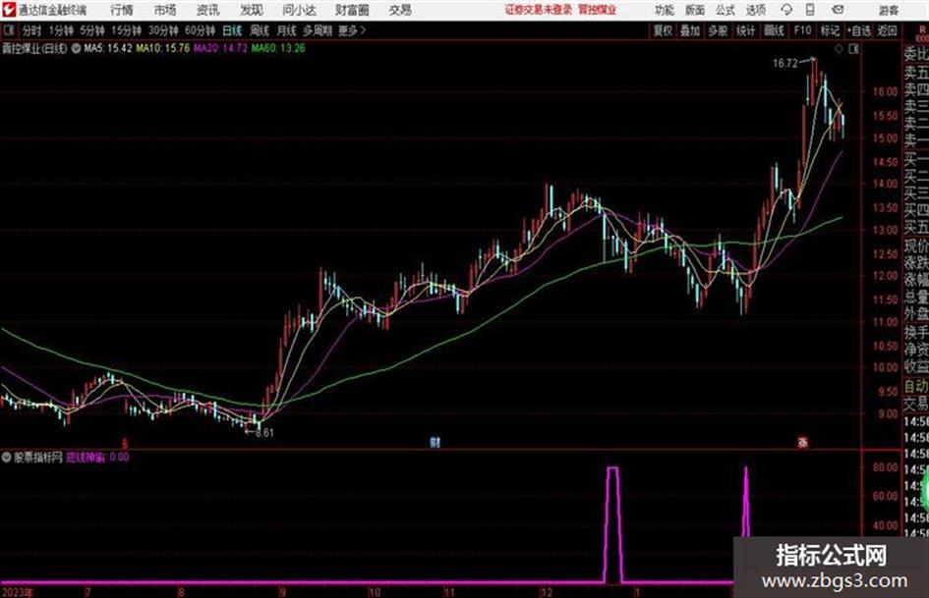Open the 版面 menu
This screenshot has width=929, height=598.
coord(695,10)
